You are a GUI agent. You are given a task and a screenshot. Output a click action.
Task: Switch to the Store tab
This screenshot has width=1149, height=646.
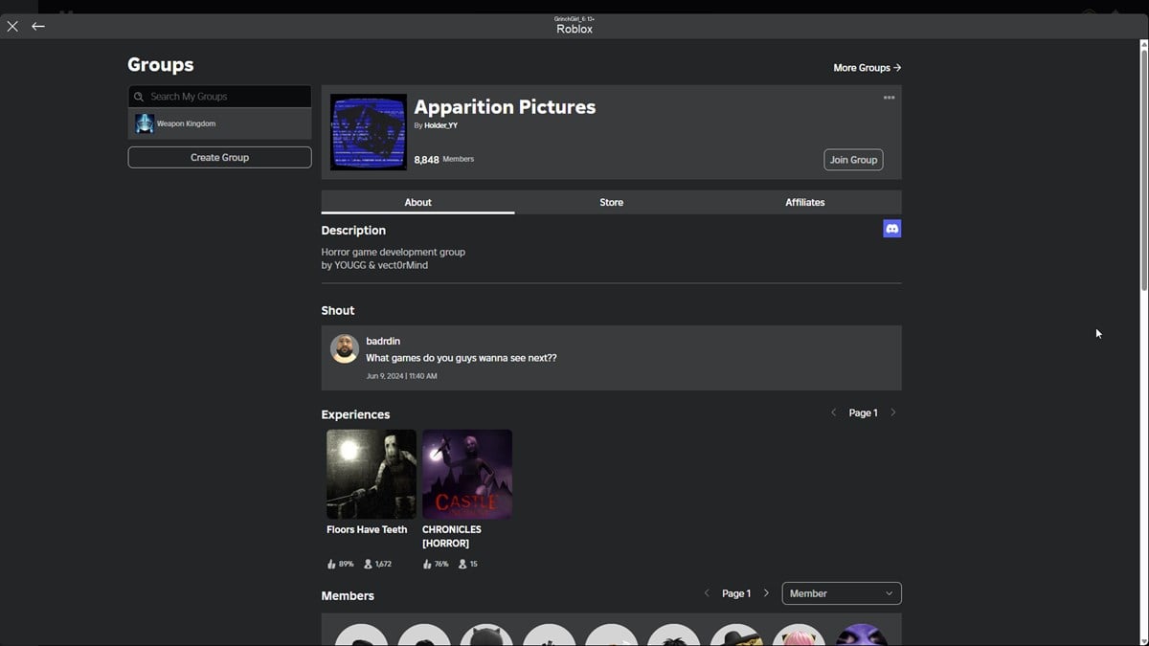tap(611, 202)
